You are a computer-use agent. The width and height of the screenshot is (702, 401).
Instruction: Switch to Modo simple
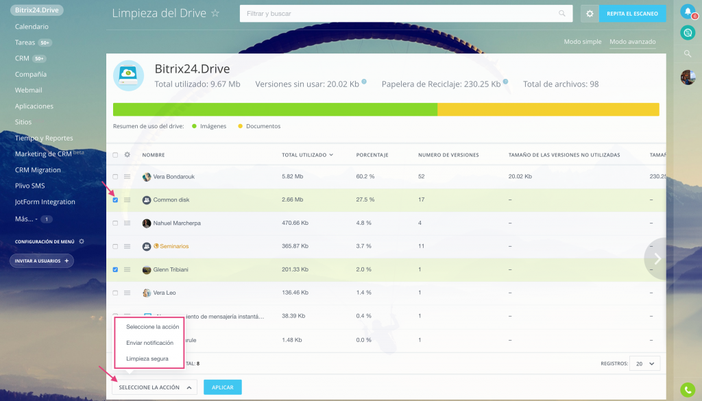tap(583, 42)
